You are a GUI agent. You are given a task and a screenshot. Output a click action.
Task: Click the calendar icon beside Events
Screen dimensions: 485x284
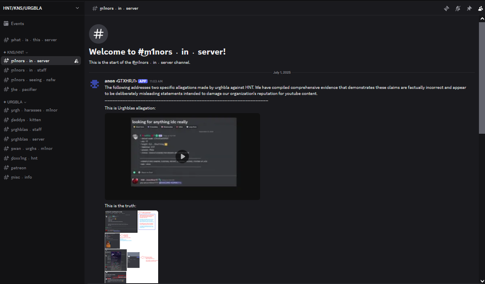6,23
